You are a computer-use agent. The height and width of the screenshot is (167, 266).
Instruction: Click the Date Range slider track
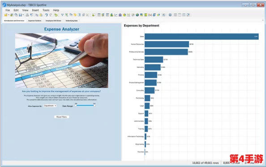85,106
